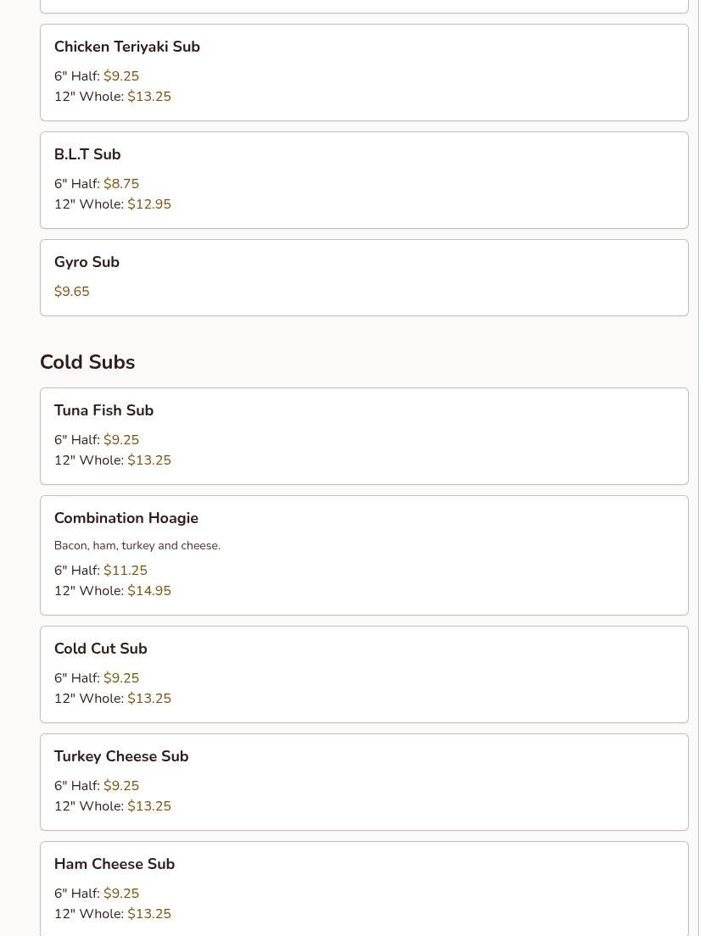
Task: Open the B.L.T Sub item
Action: (364, 181)
